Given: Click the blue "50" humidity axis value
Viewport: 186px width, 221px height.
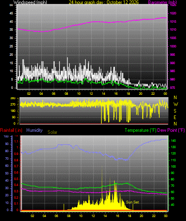Looking at the screenshot, I should click(x=7, y=173).
